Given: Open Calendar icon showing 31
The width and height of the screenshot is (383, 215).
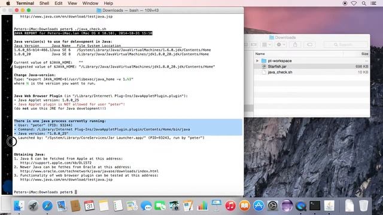Looking at the screenshot, I should 89,205.
